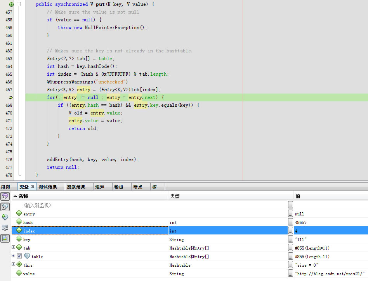This screenshot has height=281, width=368.
Task: Click the green diamond icon beside value
Action: 19,273
